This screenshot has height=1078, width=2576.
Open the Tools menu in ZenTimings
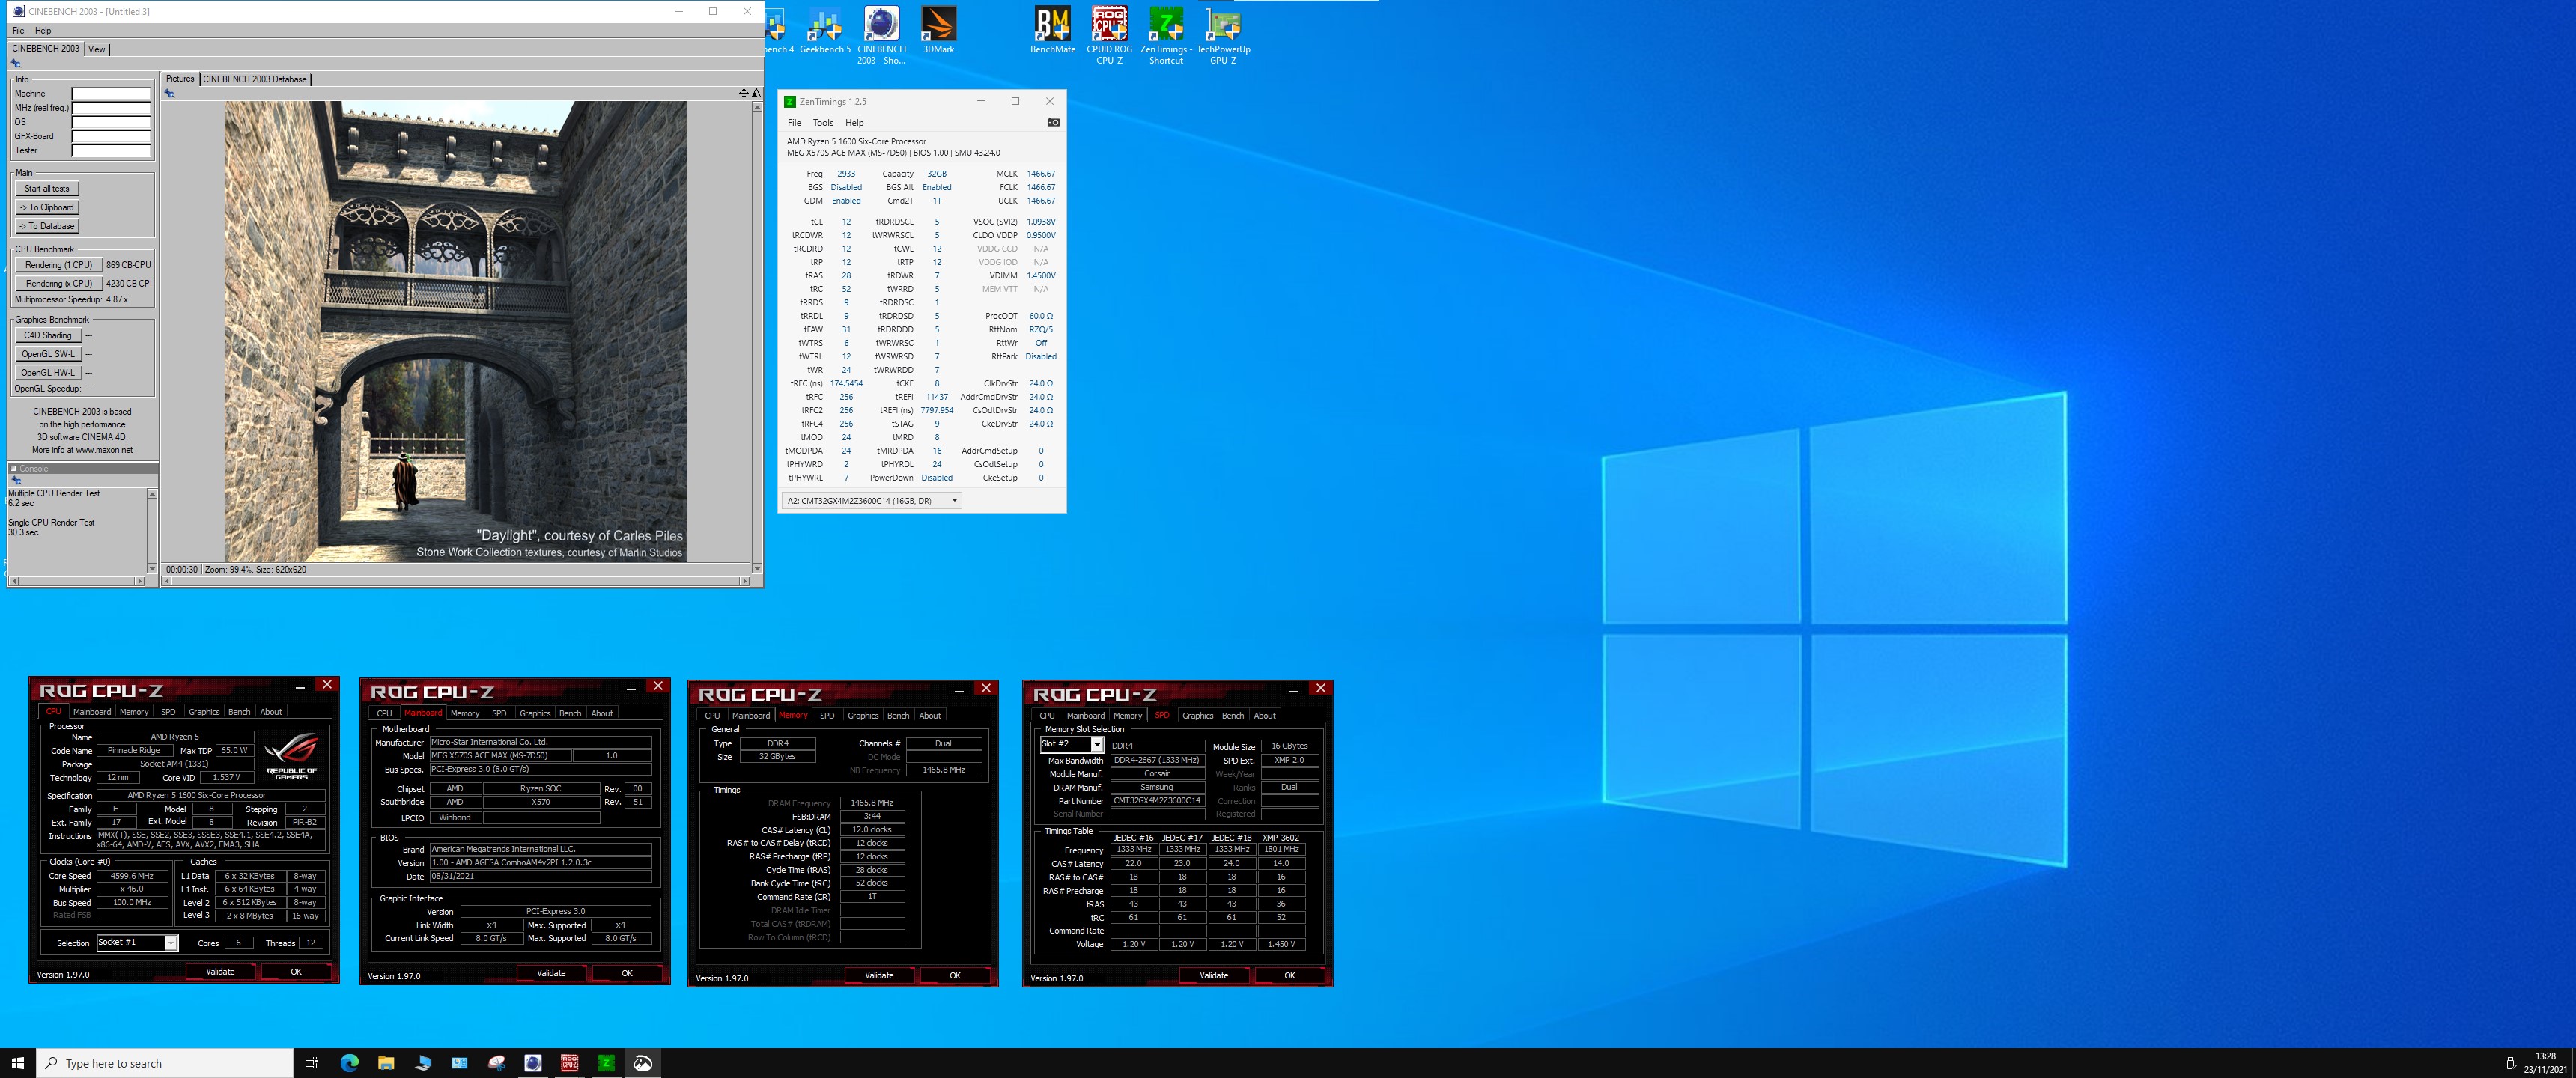click(x=823, y=122)
